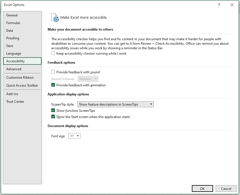Click the 'Application display options' heading

pyautogui.click(x=68, y=94)
